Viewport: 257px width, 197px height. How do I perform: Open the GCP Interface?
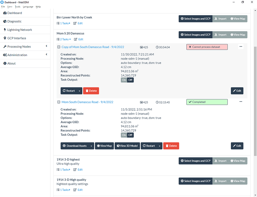click(x=17, y=38)
